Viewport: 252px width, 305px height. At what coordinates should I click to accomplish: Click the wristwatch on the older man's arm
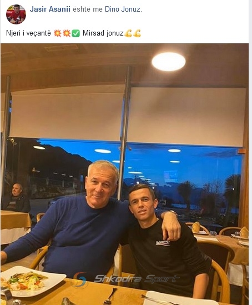[x=173, y=212]
